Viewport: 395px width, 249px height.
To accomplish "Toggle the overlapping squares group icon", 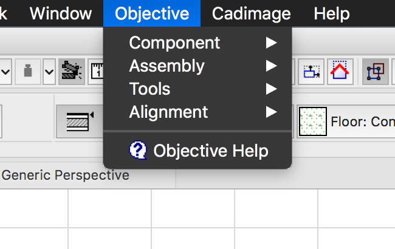I will [375, 72].
